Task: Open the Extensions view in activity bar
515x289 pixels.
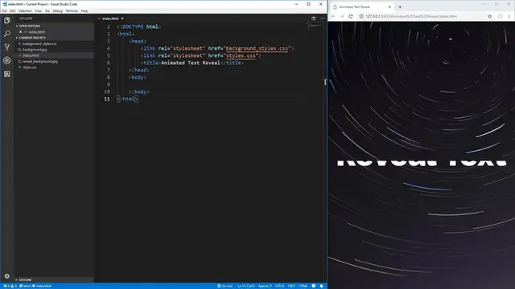Action: [x=7, y=74]
